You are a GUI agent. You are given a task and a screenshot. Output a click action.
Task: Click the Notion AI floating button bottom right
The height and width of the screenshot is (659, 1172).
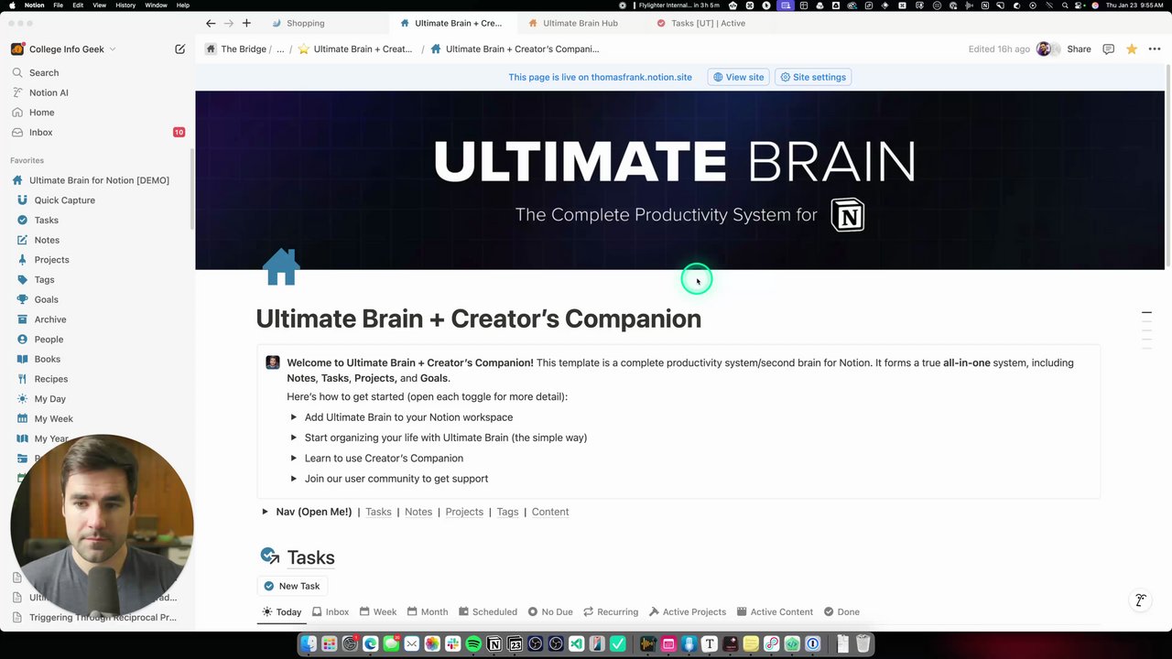pyautogui.click(x=1141, y=600)
